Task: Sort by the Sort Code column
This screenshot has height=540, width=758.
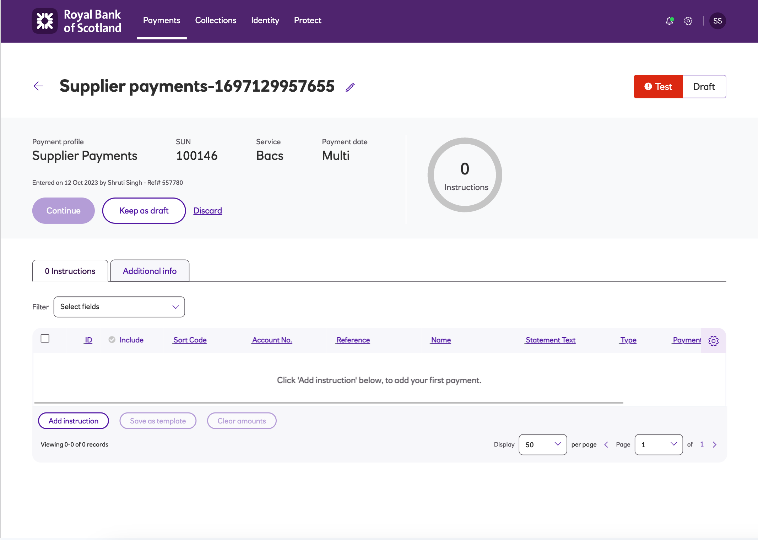Action: pos(190,340)
